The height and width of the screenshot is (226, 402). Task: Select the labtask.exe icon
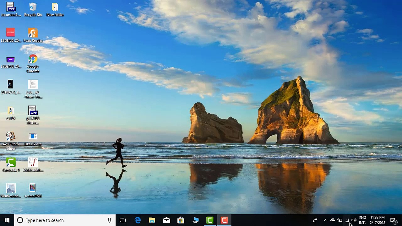click(x=33, y=139)
